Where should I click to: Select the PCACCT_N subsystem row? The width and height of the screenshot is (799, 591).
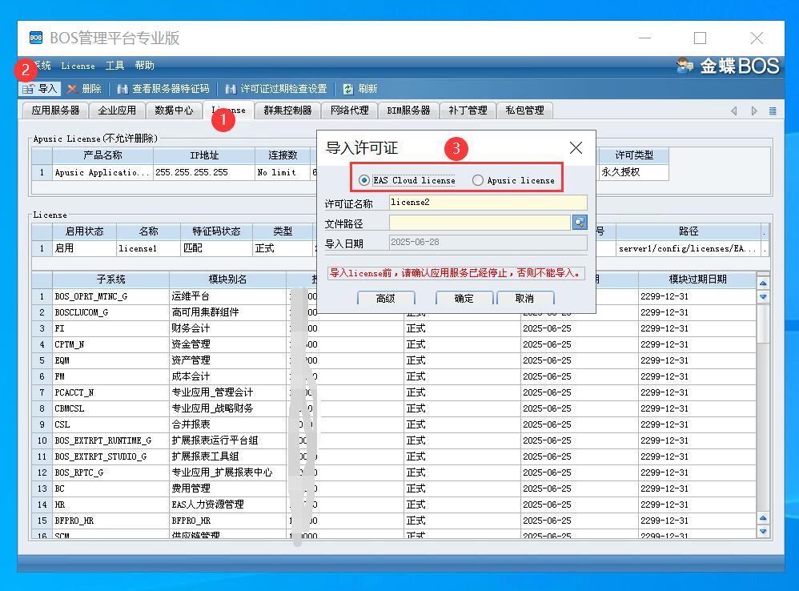110,392
